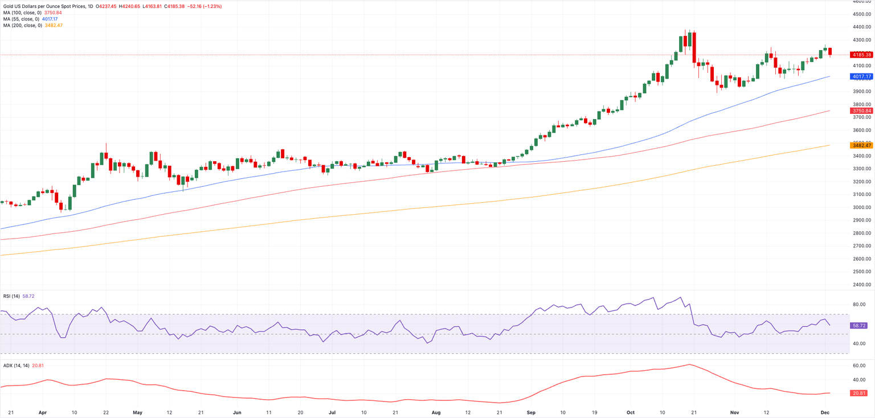Click the 3750.84 price axis tag

861,110
